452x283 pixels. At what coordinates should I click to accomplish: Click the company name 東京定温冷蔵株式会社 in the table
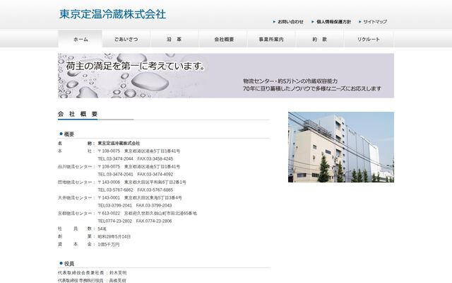point(119,143)
